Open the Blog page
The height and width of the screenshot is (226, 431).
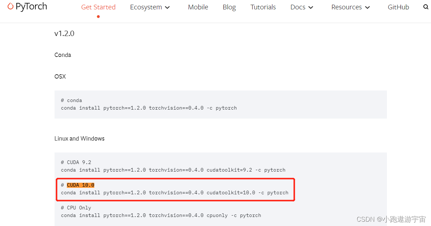[229, 7]
